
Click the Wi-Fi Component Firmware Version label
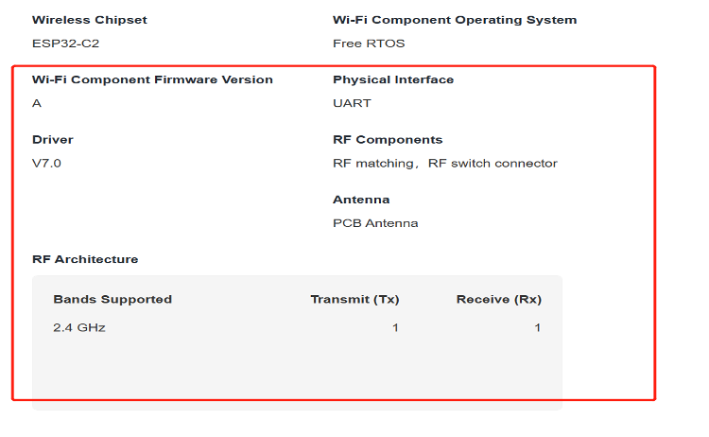[x=152, y=79]
